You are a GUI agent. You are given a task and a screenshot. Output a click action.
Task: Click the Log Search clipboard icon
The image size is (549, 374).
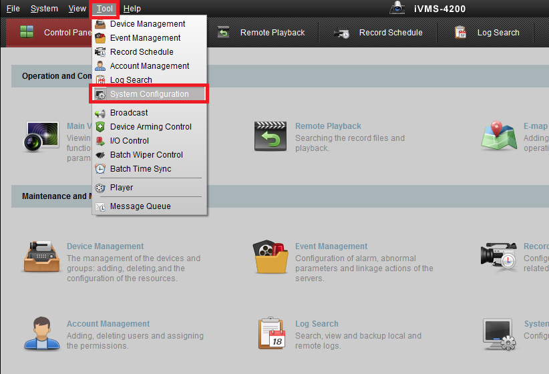pyautogui.click(x=272, y=334)
